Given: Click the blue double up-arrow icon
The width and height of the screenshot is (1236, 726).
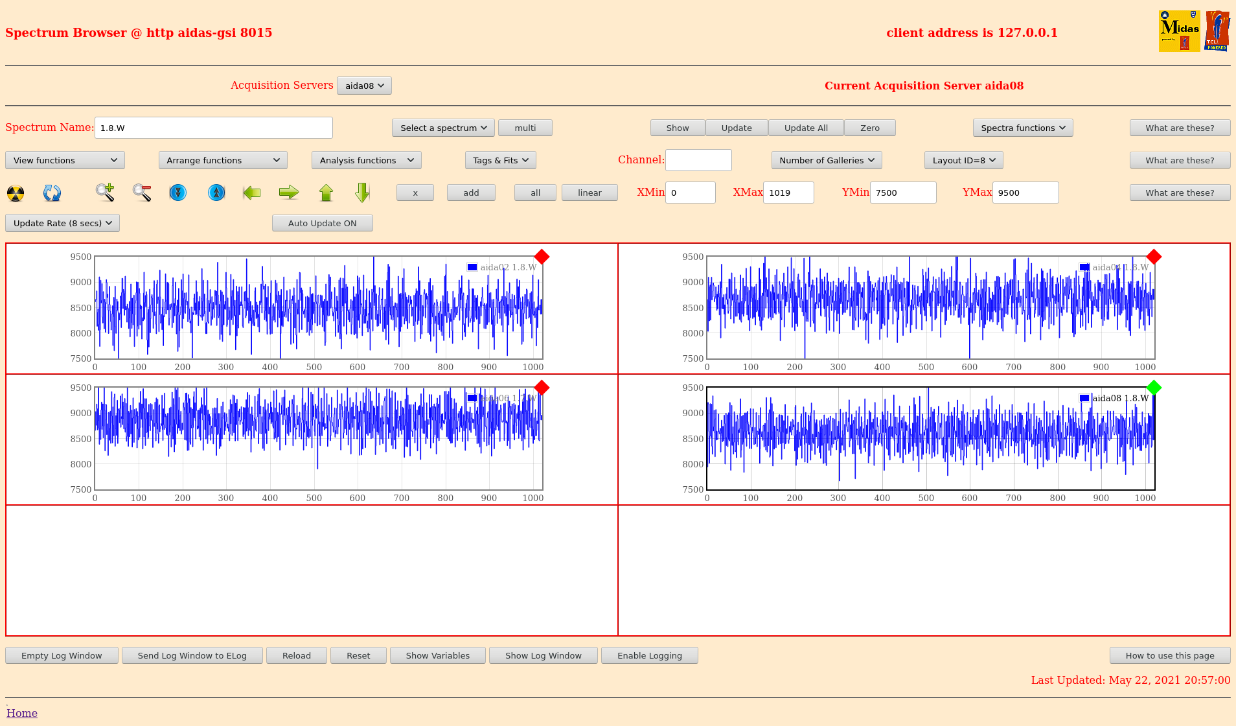Looking at the screenshot, I should point(216,193).
